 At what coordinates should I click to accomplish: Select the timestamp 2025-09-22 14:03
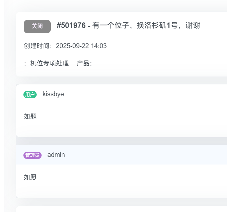point(81,46)
